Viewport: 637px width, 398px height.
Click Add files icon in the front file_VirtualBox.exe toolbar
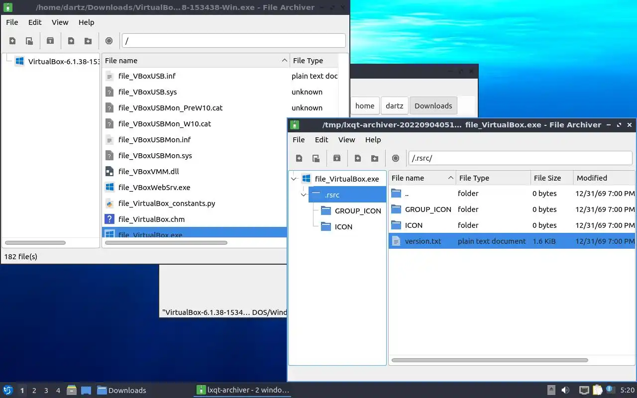(x=358, y=158)
